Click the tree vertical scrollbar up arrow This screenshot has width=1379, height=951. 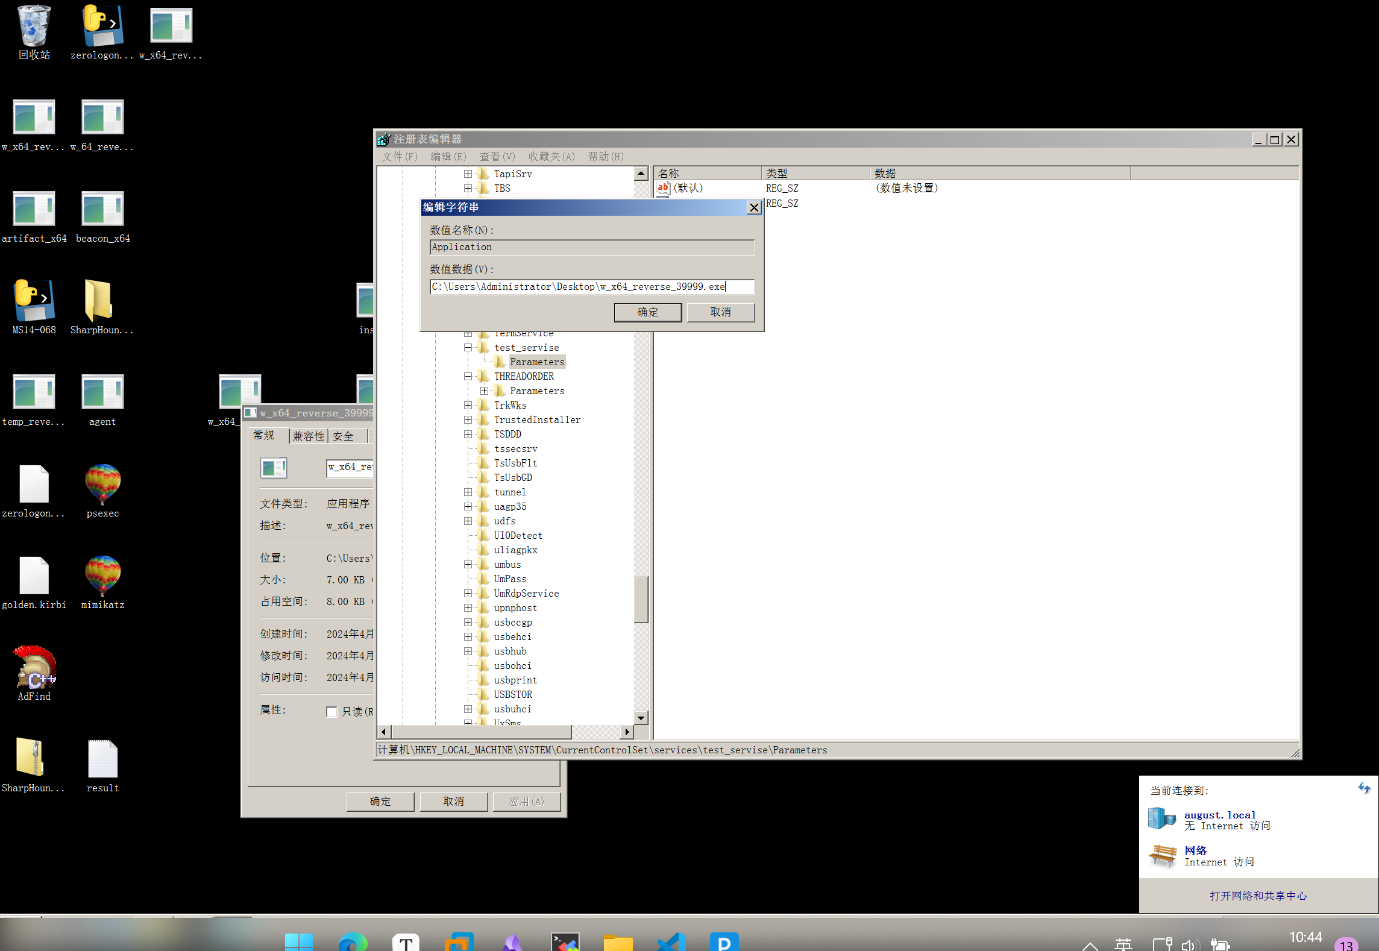coord(641,174)
